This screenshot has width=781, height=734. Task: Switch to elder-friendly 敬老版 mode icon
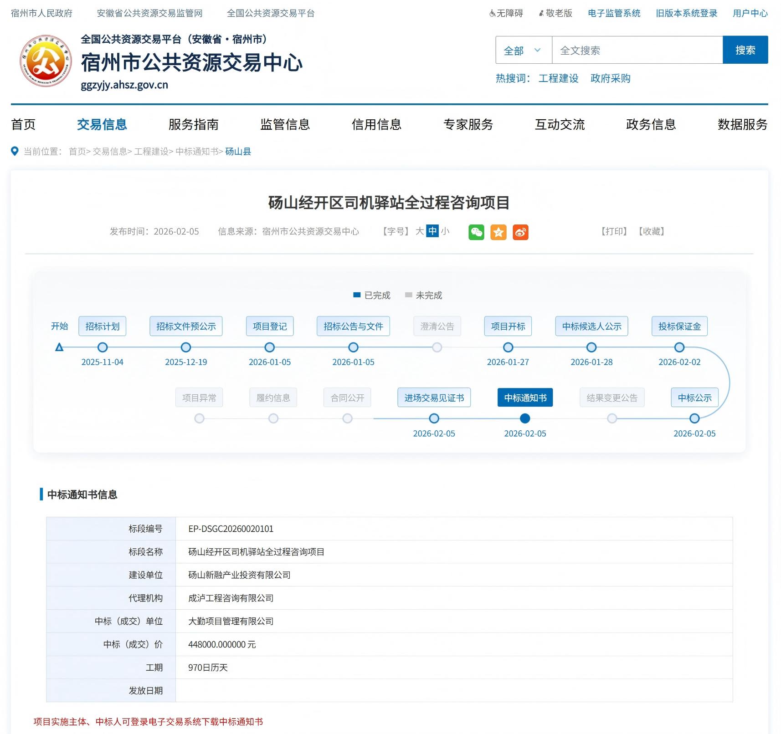pyautogui.click(x=541, y=13)
